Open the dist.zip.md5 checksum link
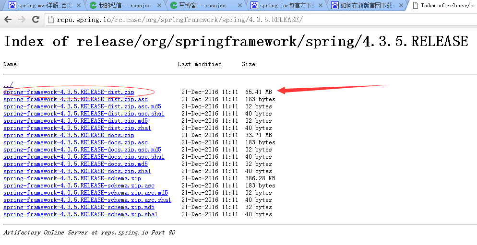 pos(75,121)
